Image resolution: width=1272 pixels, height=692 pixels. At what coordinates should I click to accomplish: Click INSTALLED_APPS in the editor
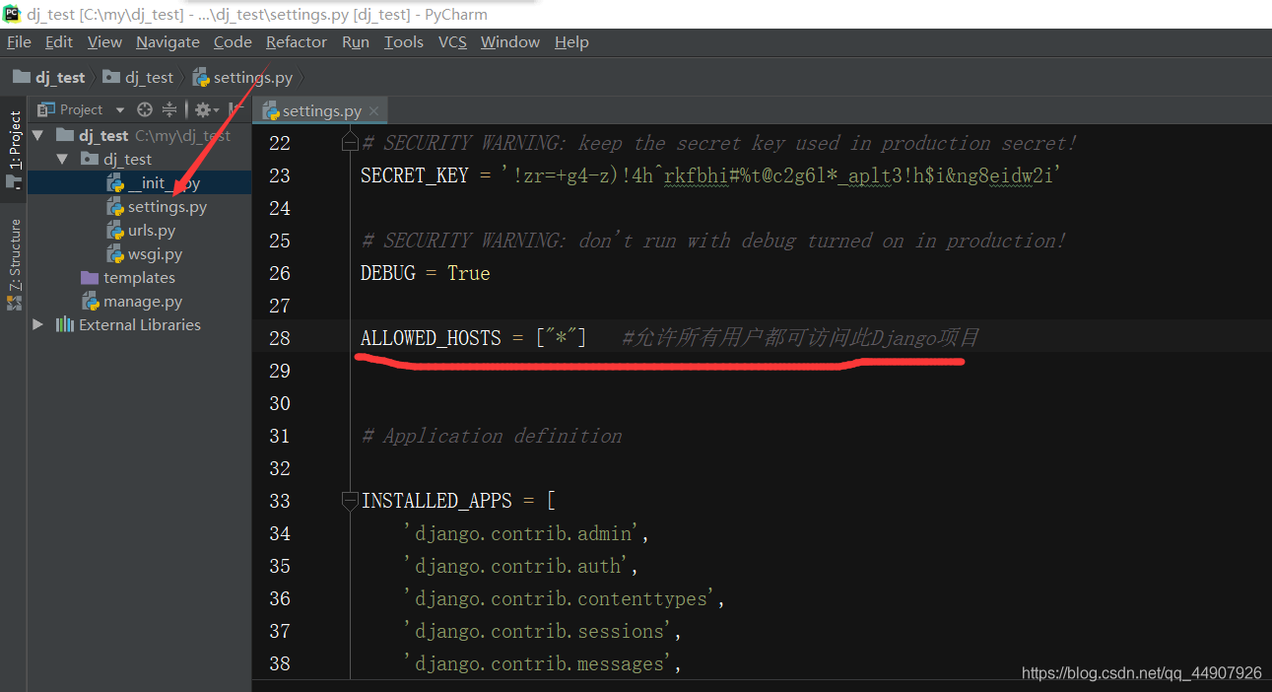tap(436, 501)
